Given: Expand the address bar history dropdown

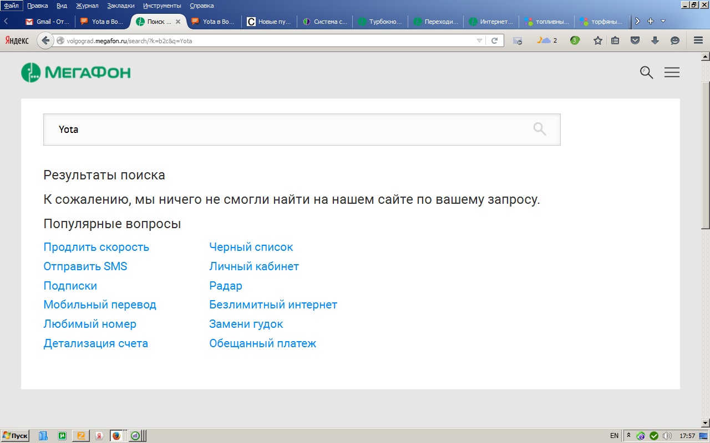Looking at the screenshot, I should coord(479,40).
